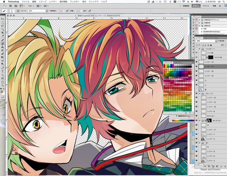Pick the red swatch in top row
The image size is (227, 176).
(164, 65)
